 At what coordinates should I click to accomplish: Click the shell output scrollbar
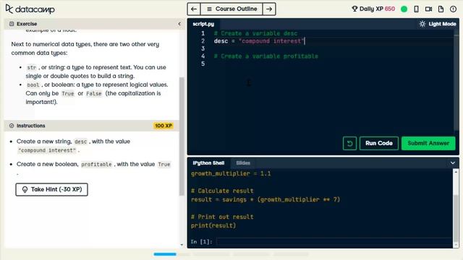point(456,218)
